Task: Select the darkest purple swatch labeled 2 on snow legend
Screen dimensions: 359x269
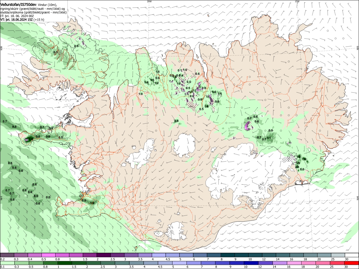Action: (x=103, y=255)
